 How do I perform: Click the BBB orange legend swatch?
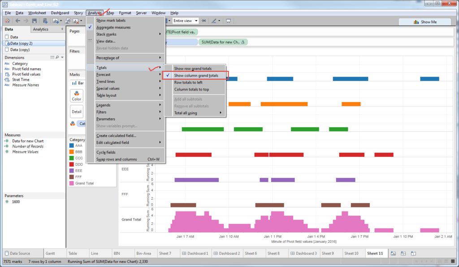pyautogui.click(x=71, y=152)
